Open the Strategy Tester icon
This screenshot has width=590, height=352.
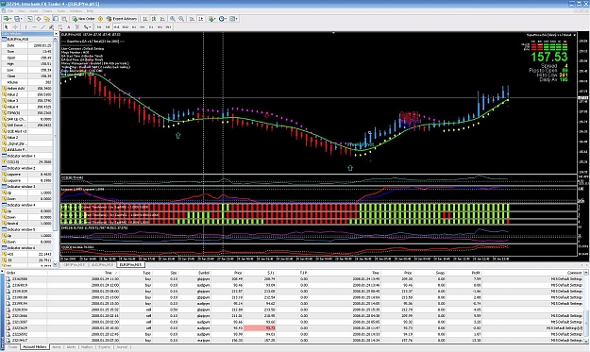pos(64,19)
